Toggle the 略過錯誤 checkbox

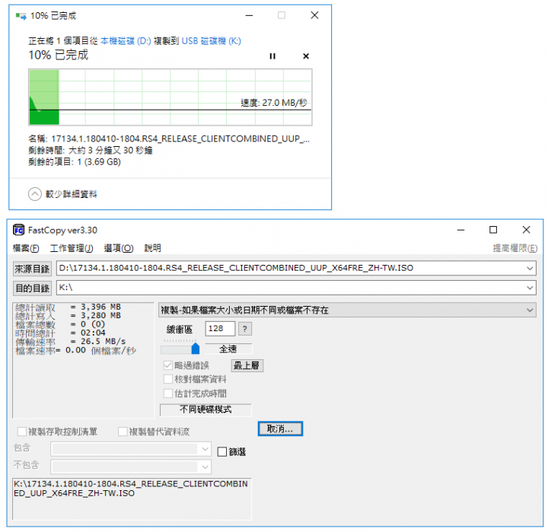tap(168, 365)
